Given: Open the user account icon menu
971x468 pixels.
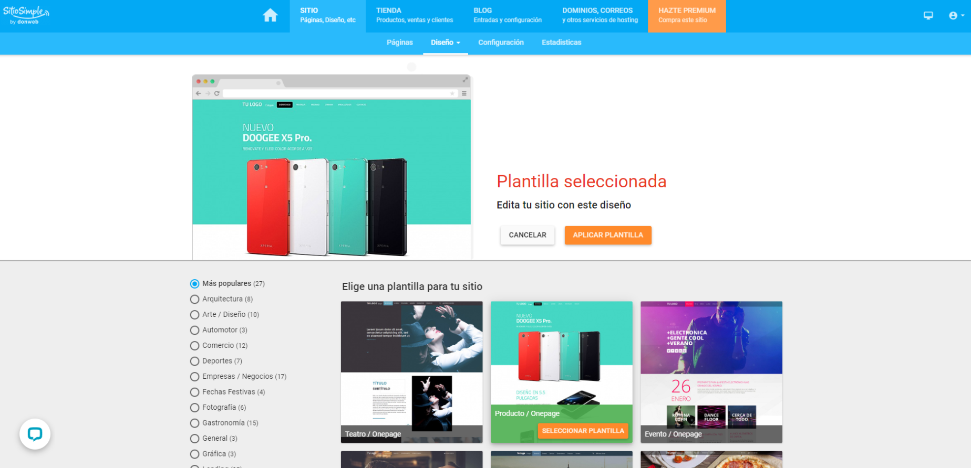Looking at the screenshot, I should pyautogui.click(x=956, y=16).
